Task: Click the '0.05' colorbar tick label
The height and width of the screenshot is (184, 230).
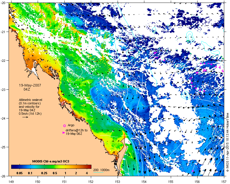Action: tap(20, 173)
